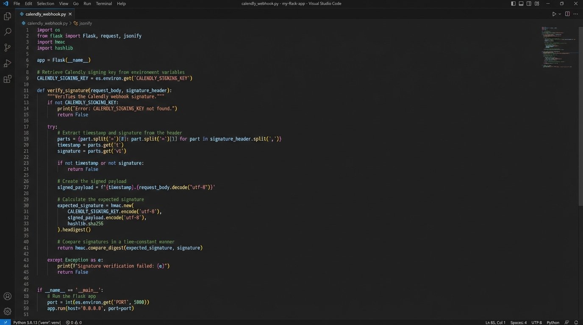Open the Accounts menu icon
The width and height of the screenshot is (583, 325).
7,296
